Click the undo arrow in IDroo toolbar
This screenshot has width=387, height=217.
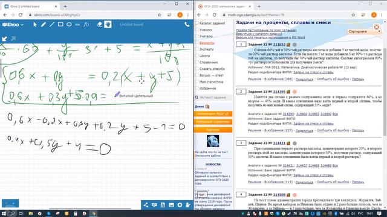[x=4, y=39]
